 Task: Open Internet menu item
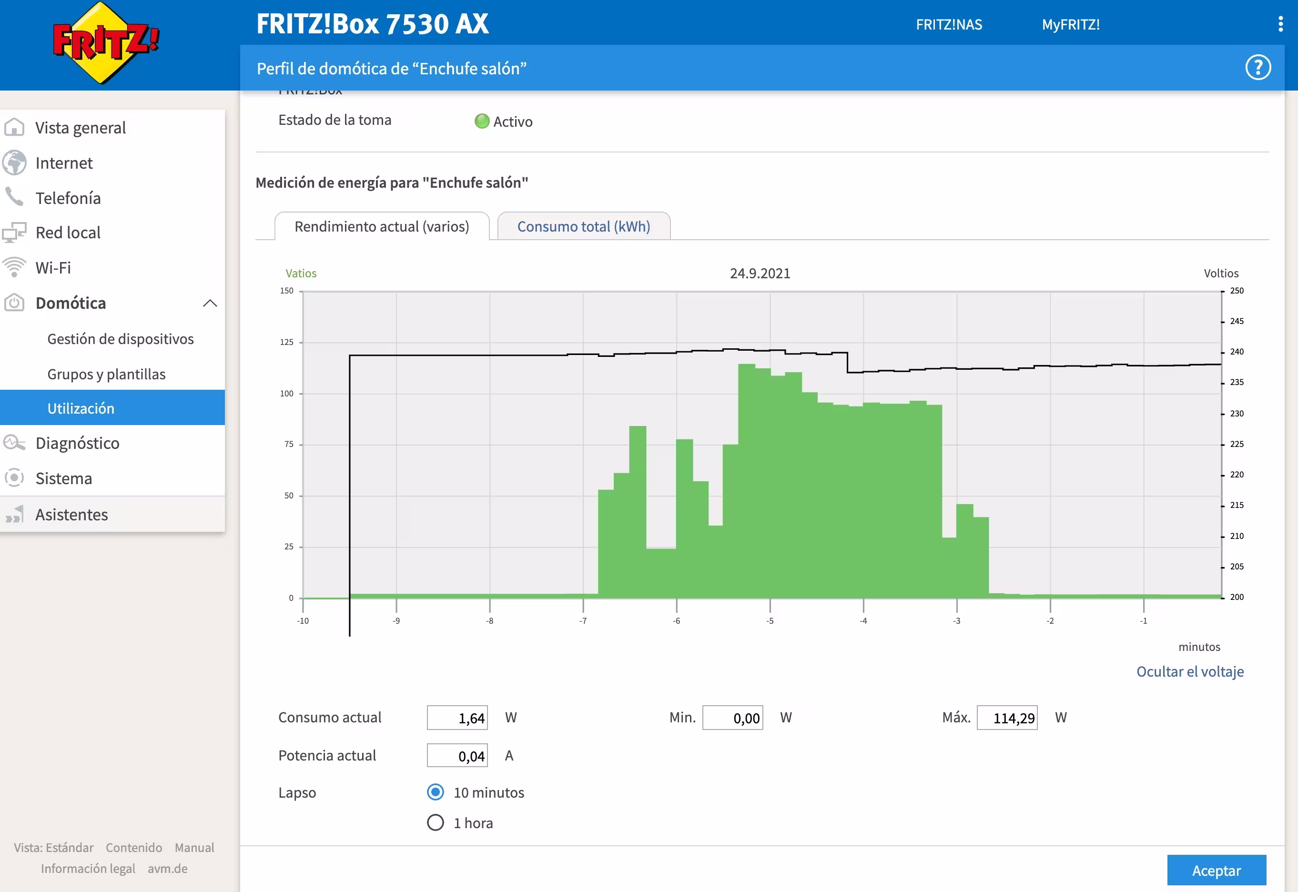112,162
